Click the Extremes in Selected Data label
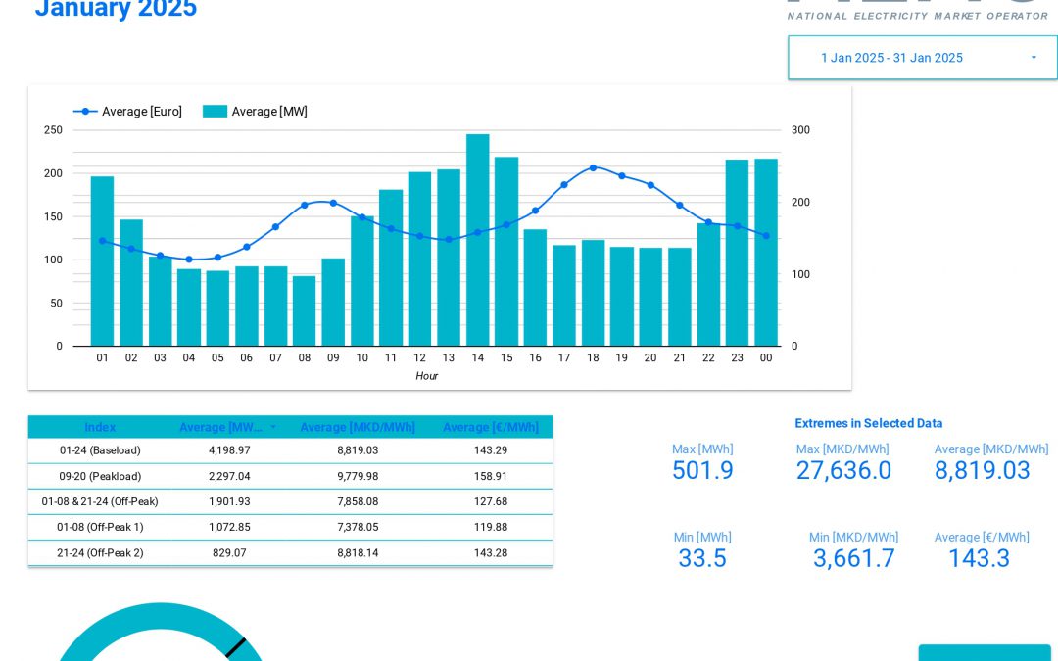This screenshot has height=661, width=1058. (869, 423)
